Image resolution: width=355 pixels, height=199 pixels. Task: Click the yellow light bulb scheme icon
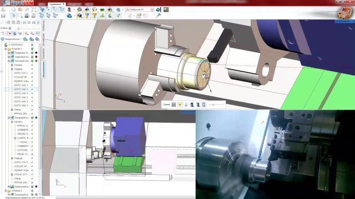(180, 105)
